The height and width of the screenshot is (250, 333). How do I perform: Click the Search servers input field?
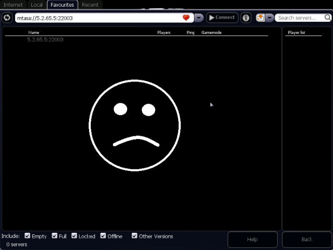299,18
